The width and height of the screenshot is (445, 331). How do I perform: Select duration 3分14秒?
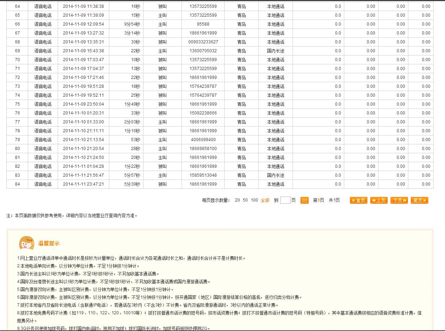click(x=132, y=33)
